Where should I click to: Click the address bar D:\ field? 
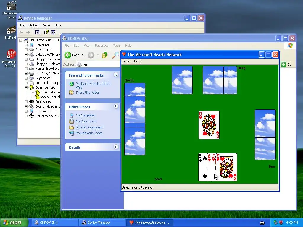coord(99,65)
